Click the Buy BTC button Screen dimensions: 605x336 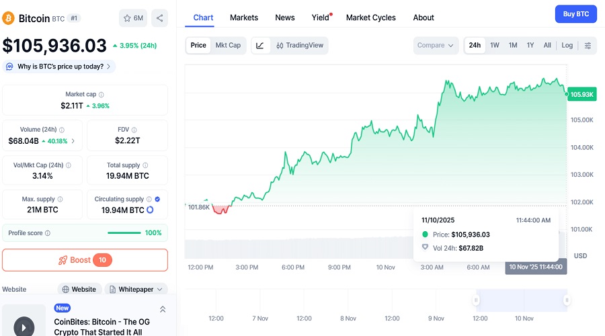(x=575, y=14)
